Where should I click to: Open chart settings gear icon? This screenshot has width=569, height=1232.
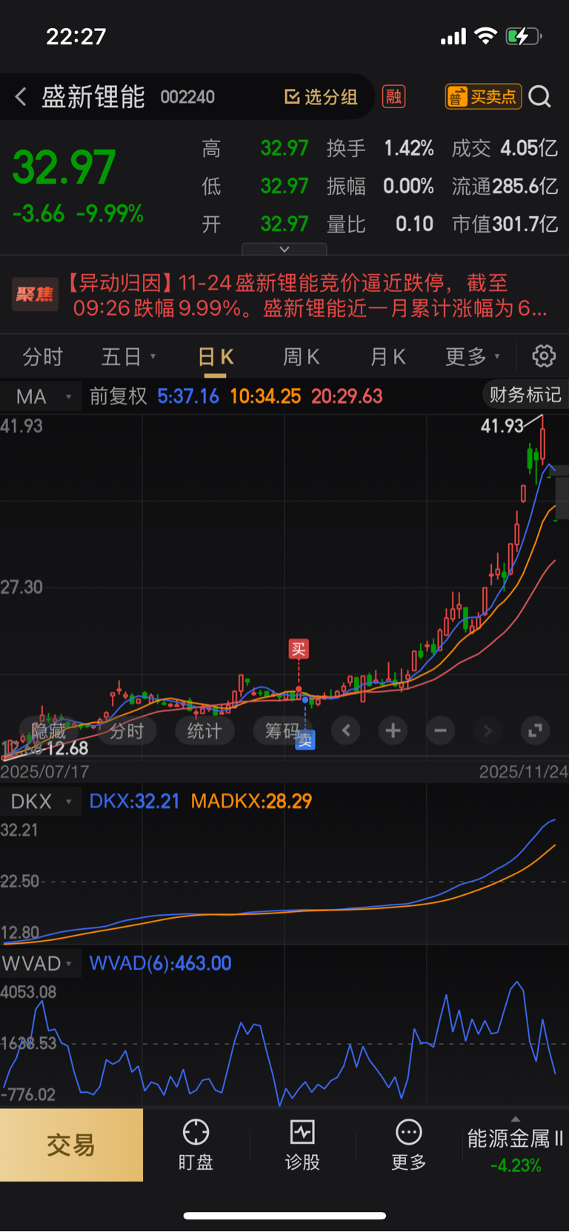click(544, 356)
